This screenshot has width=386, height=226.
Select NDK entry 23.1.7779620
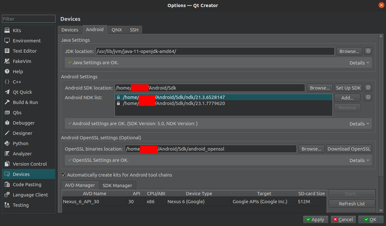tap(224, 103)
